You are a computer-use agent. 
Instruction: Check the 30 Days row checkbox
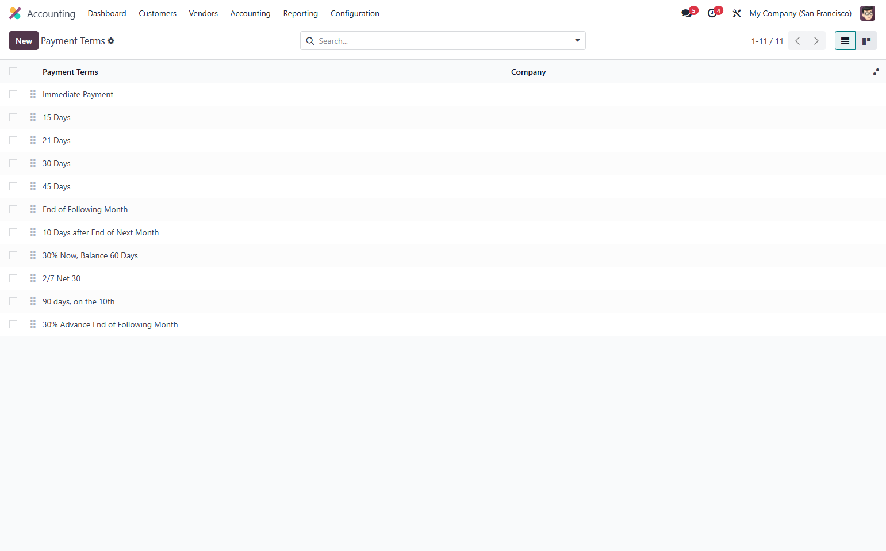(13, 163)
